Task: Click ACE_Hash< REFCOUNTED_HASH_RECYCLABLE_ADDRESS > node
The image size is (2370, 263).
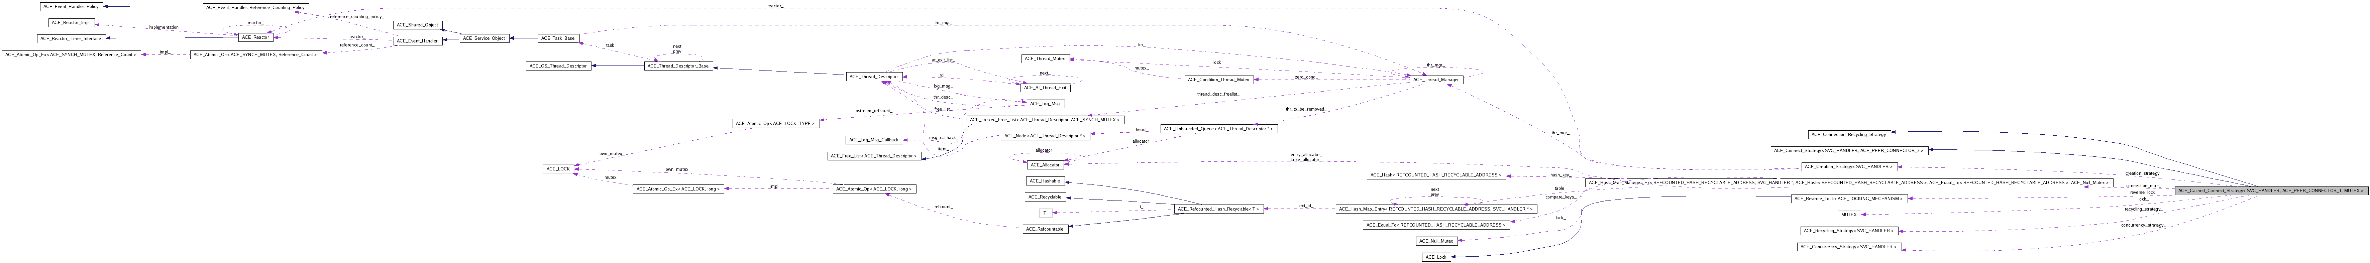Action: click(x=1436, y=175)
